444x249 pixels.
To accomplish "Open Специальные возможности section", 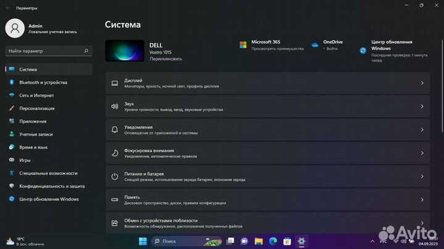I will [x=49, y=173].
